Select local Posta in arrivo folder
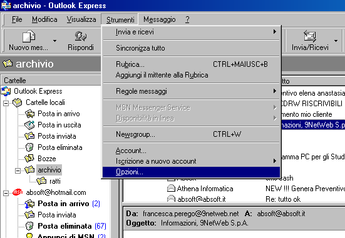The height and width of the screenshot is (238, 345). click(58, 114)
